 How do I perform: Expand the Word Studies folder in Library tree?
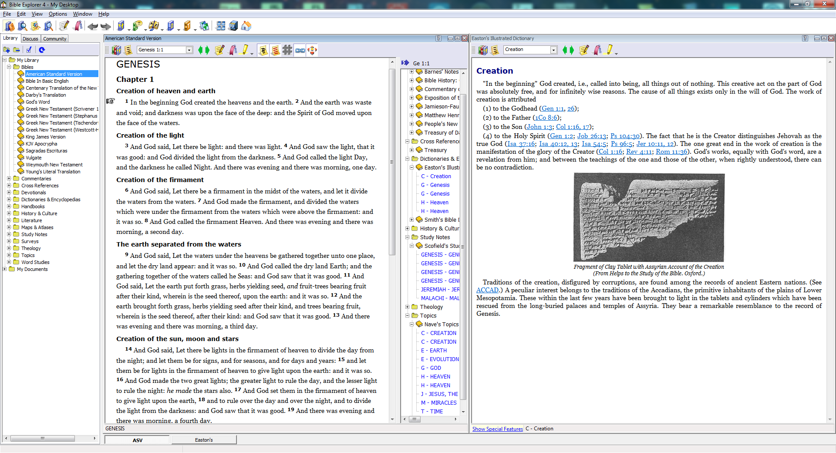[x=9, y=262]
